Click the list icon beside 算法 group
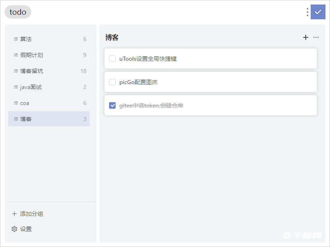The height and width of the screenshot is (247, 330). pos(15,39)
